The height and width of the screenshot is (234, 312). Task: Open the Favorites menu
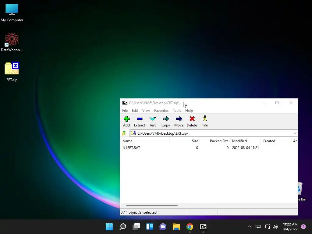pos(161,110)
